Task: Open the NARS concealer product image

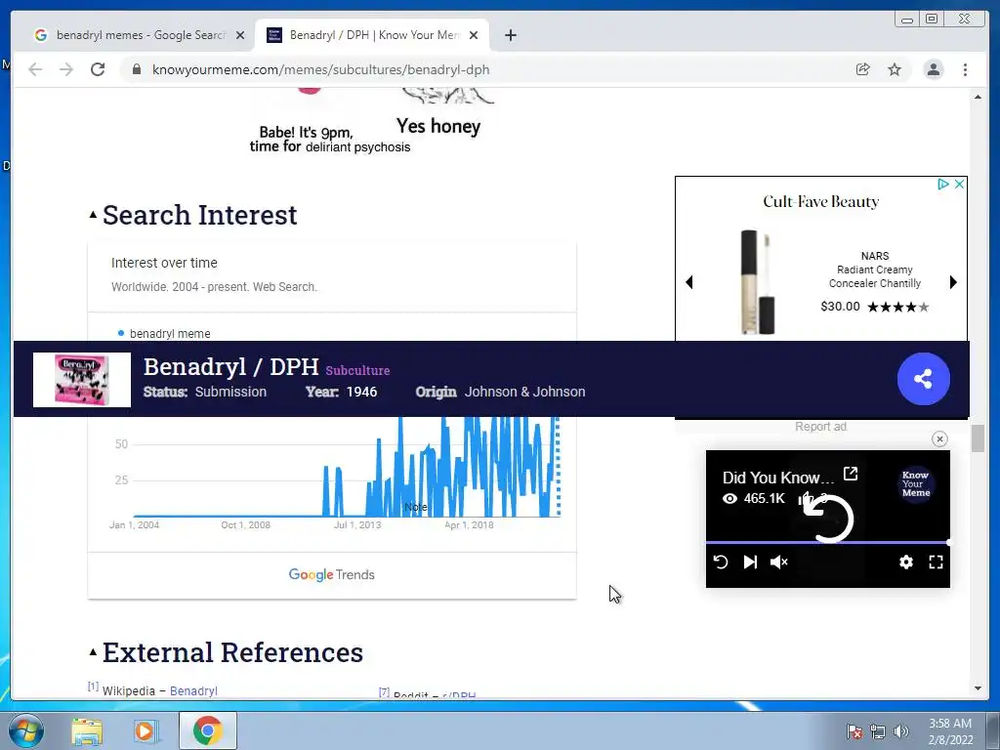Action: tap(758, 282)
